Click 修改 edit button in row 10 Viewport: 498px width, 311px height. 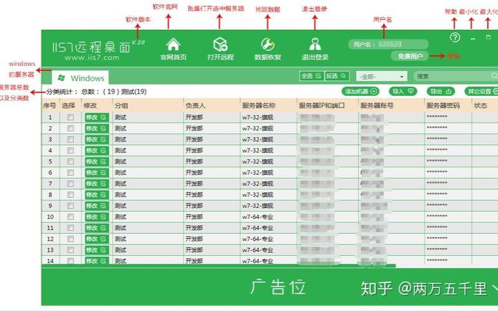pyautogui.click(x=96, y=216)
